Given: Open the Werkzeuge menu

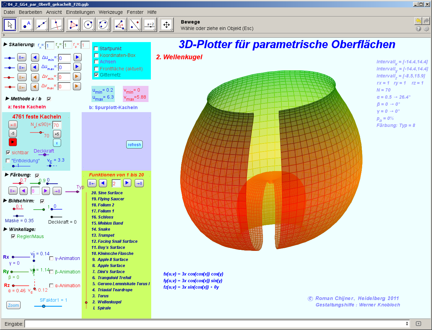Looking at the screenshot, I should pos(111,12).
